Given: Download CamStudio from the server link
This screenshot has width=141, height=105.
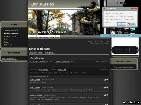Looking at the screenshot, I should 38,62.
